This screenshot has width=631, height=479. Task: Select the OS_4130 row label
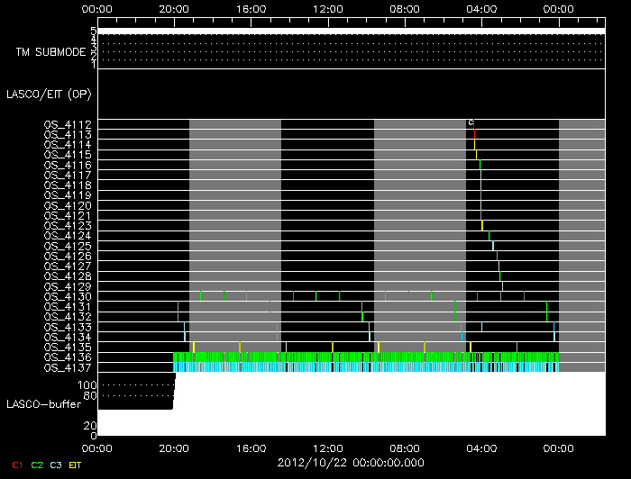[68, 296]
